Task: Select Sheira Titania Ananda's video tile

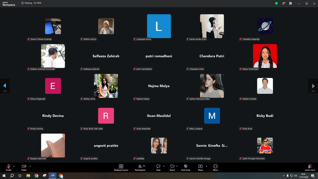Action: 53,26
